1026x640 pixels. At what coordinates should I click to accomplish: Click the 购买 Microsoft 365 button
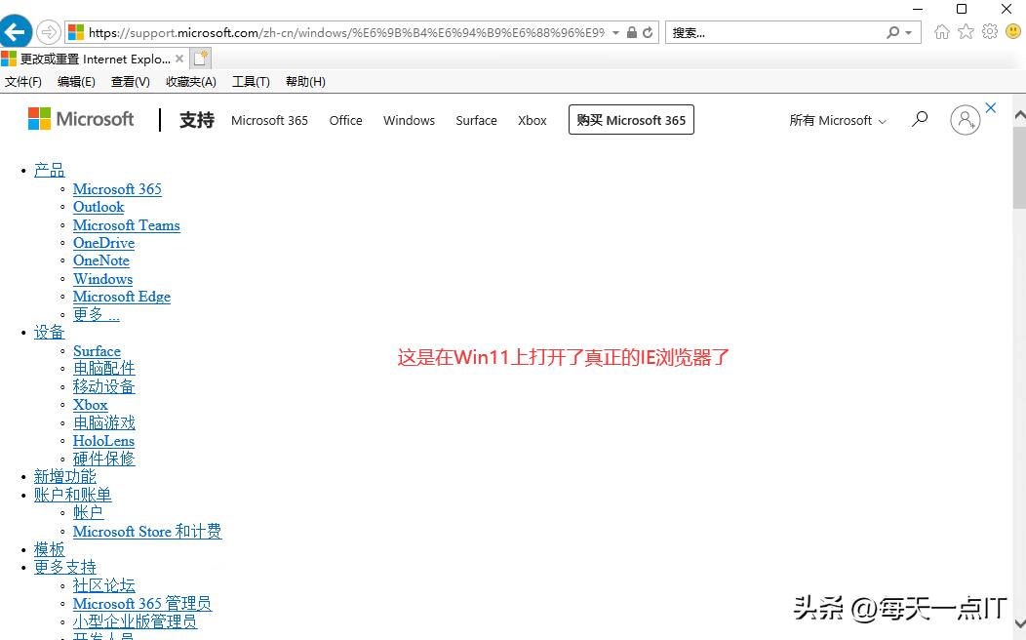(630, 119)
